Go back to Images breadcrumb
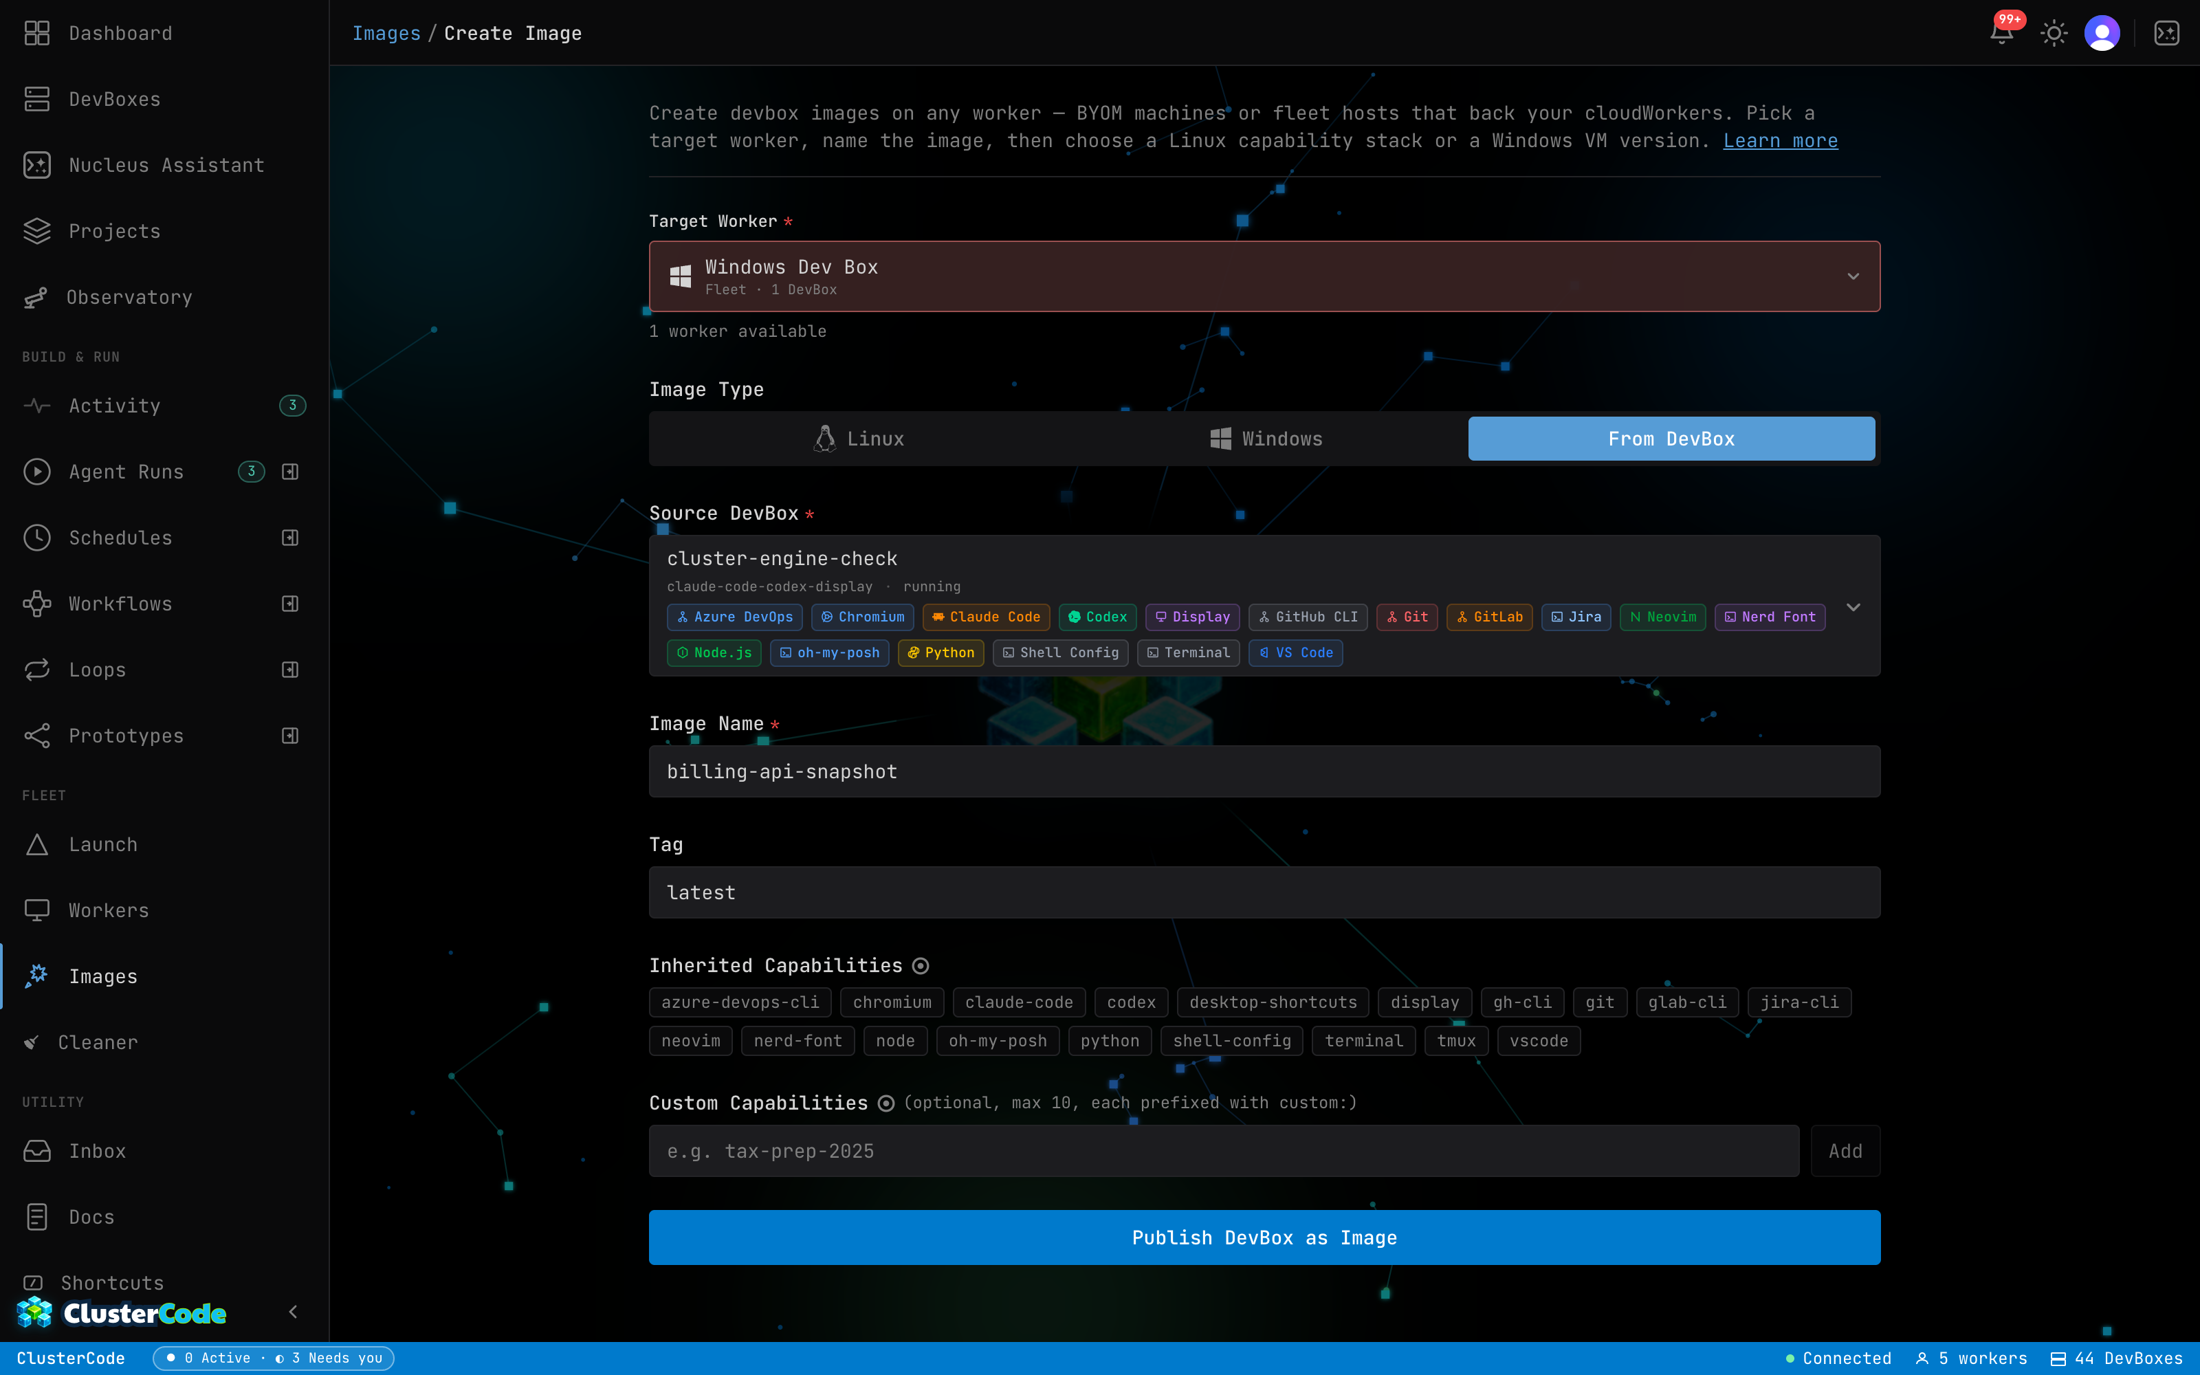The height and width of the screenshot is (1375, 2200). 386,34
